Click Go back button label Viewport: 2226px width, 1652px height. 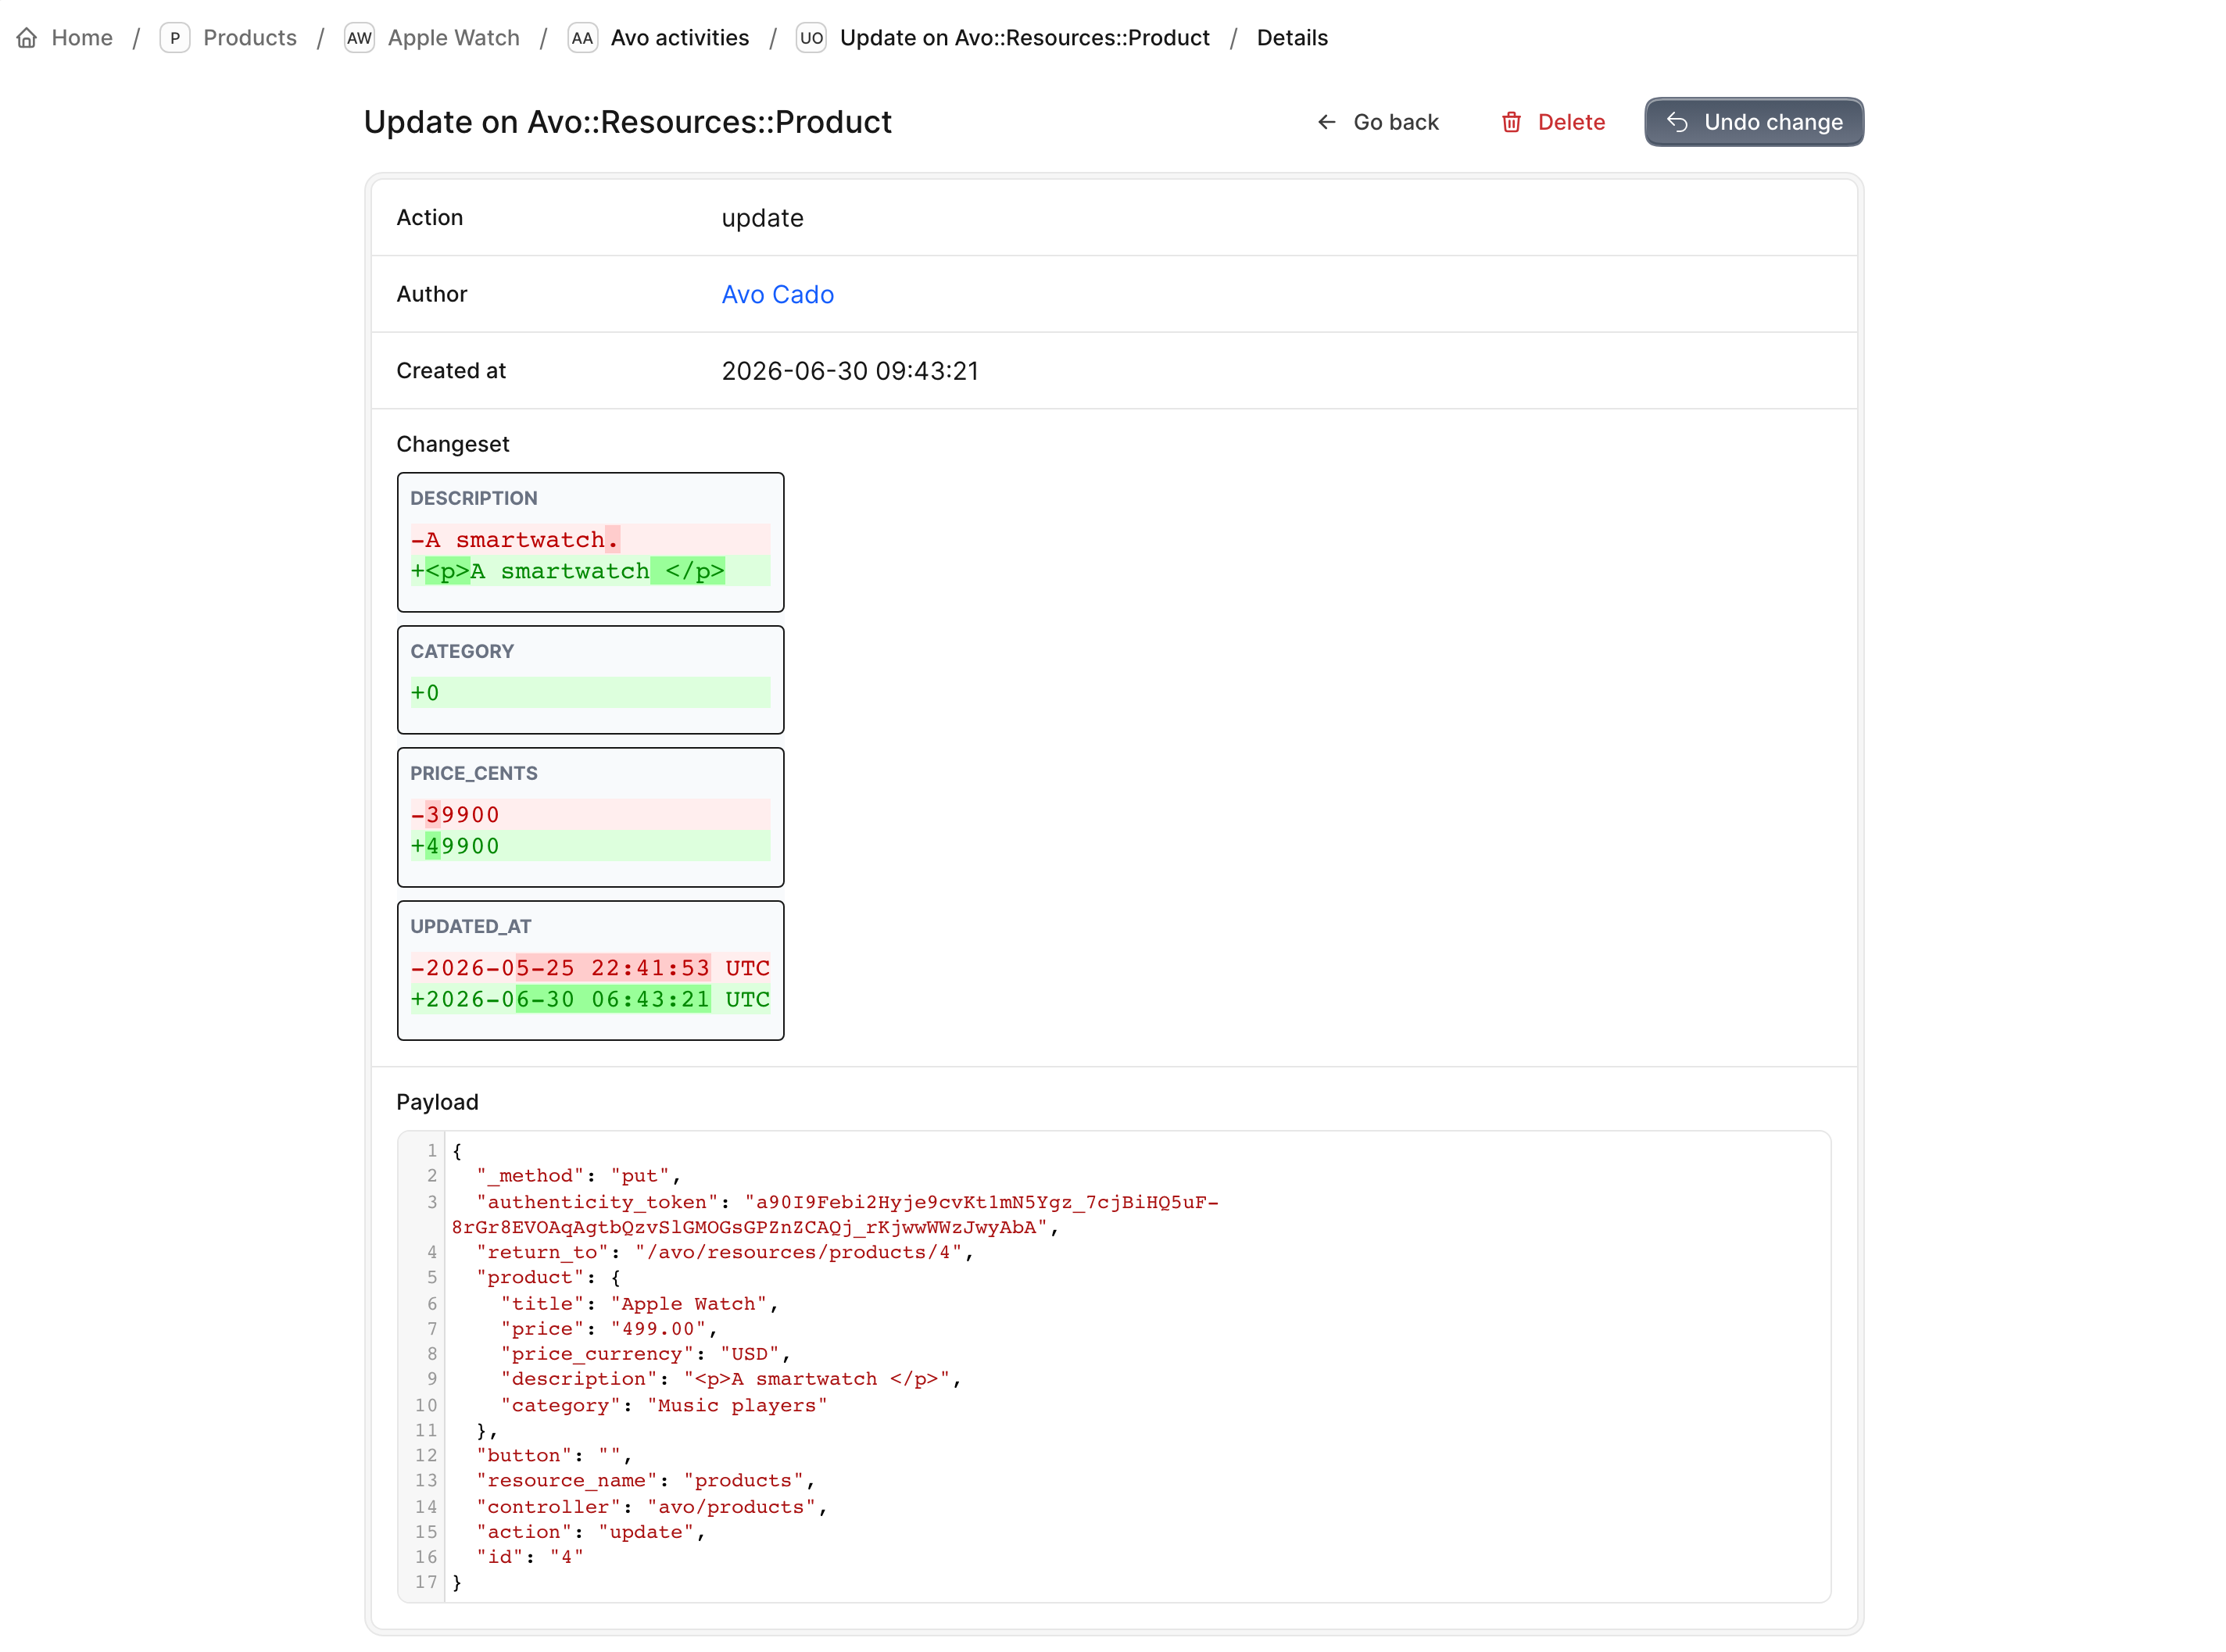[1396, 122]
